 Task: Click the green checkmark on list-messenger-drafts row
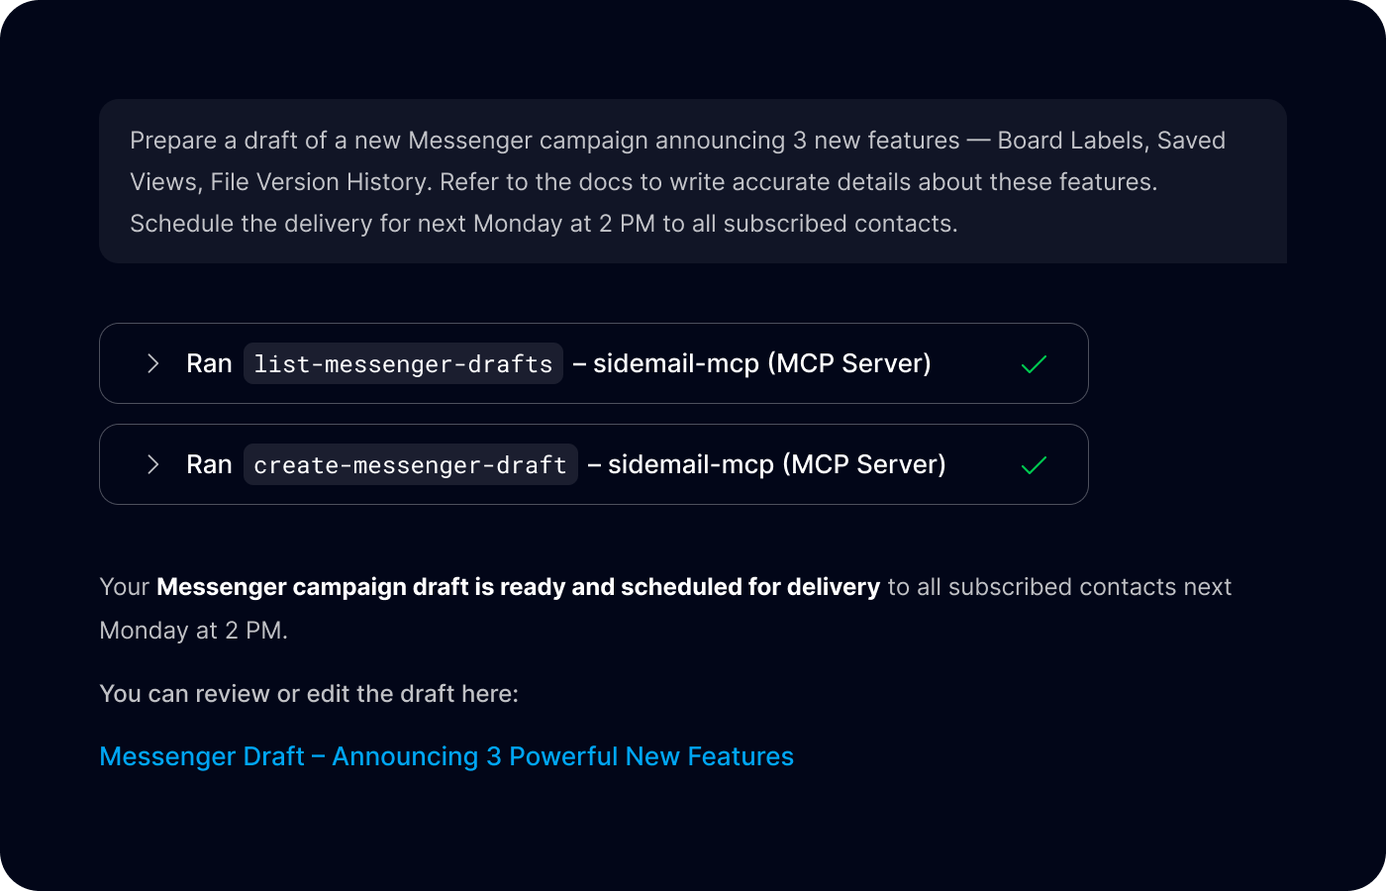pos(1034,363)
